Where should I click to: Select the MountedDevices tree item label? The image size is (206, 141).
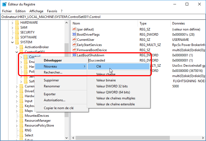click(x=37, y=116)
